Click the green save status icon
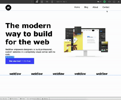Screen dimensions: 121x100 coord(104,2)
